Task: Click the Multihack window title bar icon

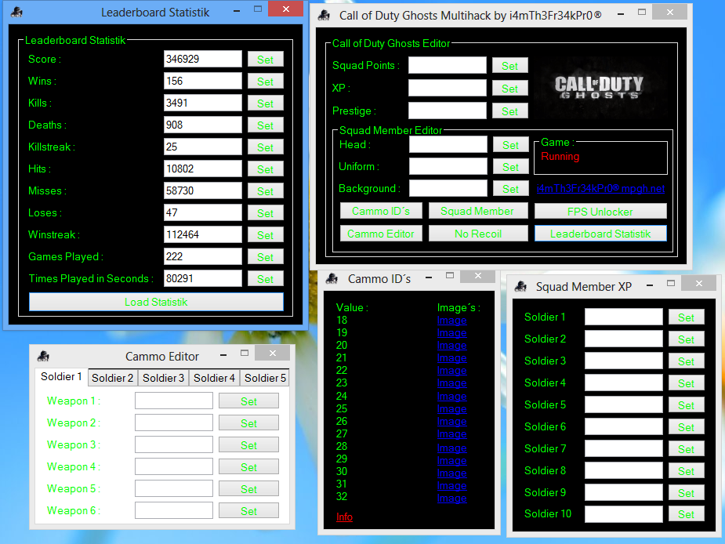Action: (324, 16)
